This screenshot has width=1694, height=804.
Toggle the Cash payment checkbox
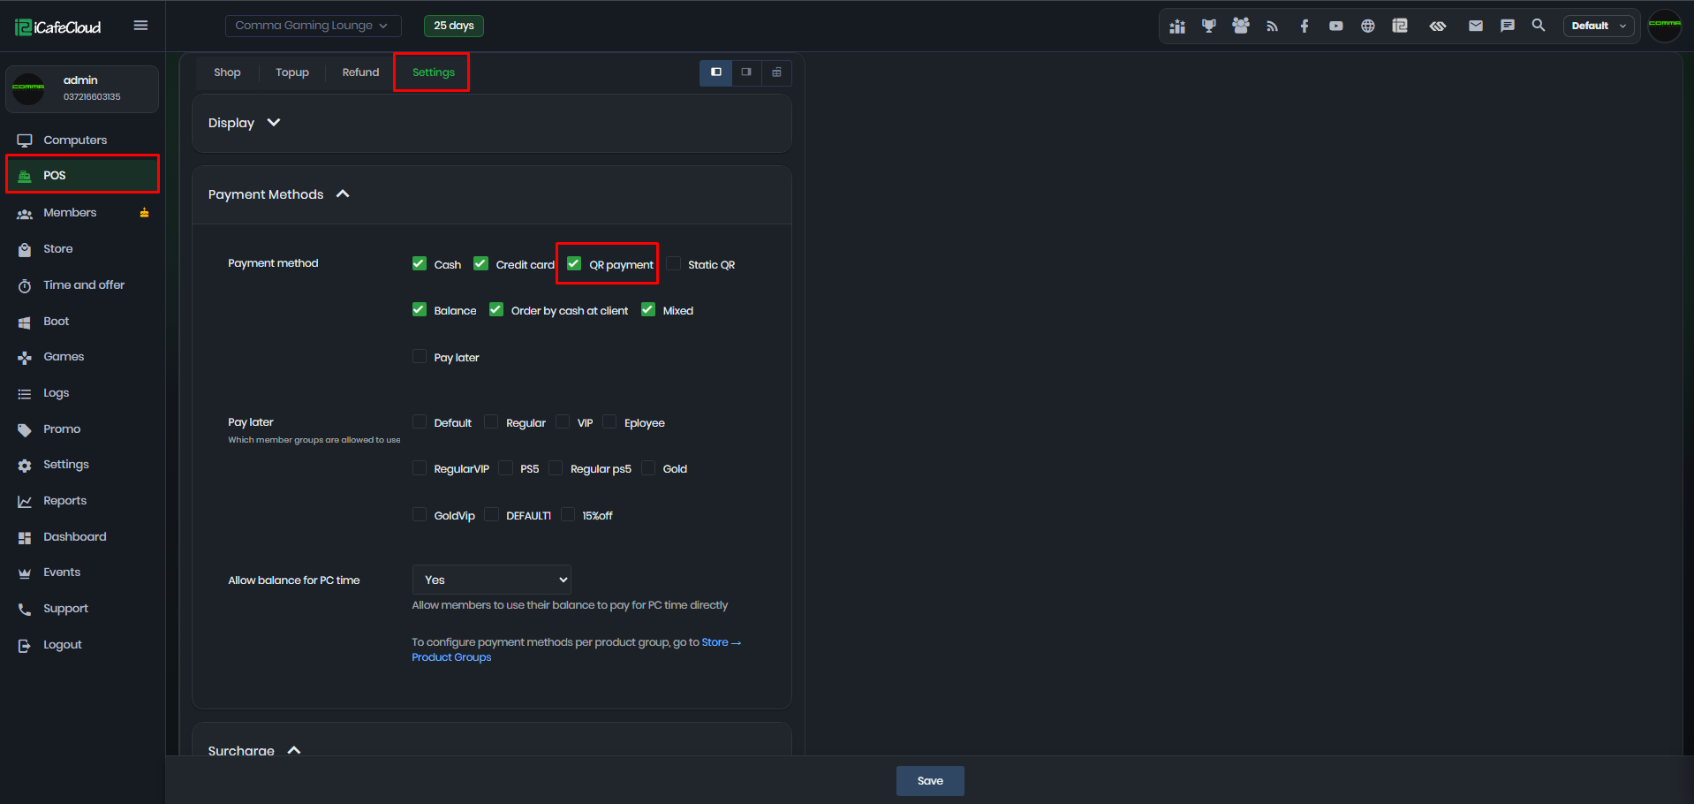pos(420,263)
